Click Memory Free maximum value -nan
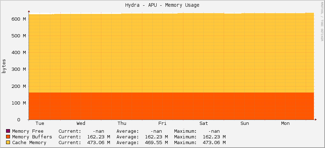This screenshot has width=325, height=148. pos(214,131)
